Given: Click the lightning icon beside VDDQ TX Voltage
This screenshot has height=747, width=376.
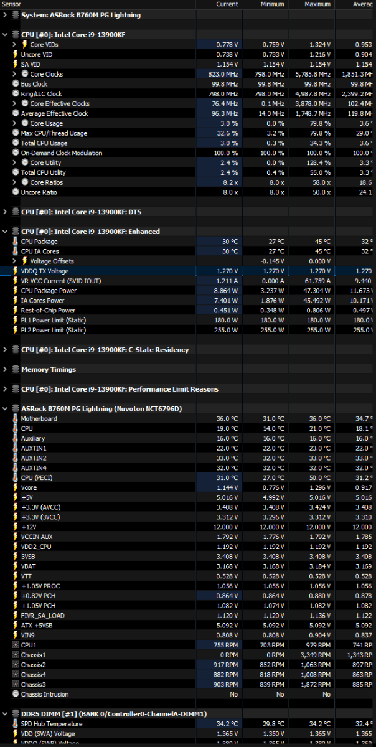Looking at the screenshot, I should [16, 271].
